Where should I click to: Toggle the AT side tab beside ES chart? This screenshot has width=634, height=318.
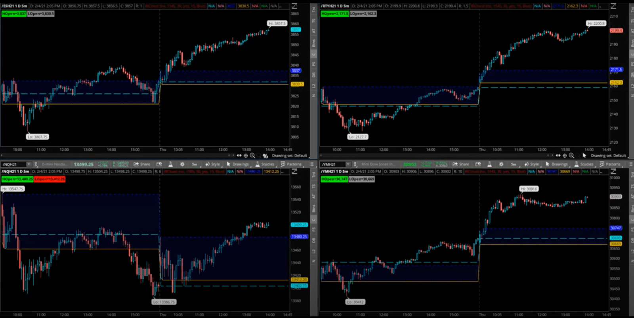[314, 30]
